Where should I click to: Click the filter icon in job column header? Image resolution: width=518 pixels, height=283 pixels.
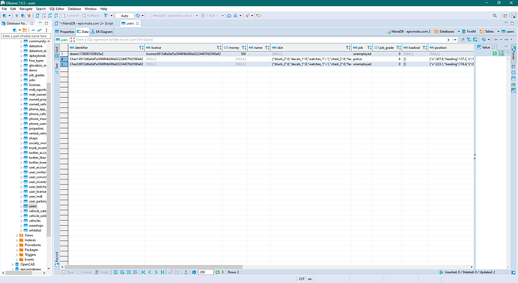point(369,47)
